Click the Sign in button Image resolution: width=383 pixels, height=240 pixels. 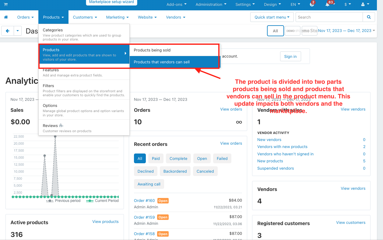click(290, 56)
